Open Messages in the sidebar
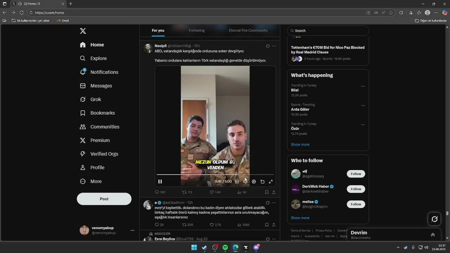The image size is (450, 253). (x=96, y=86)
